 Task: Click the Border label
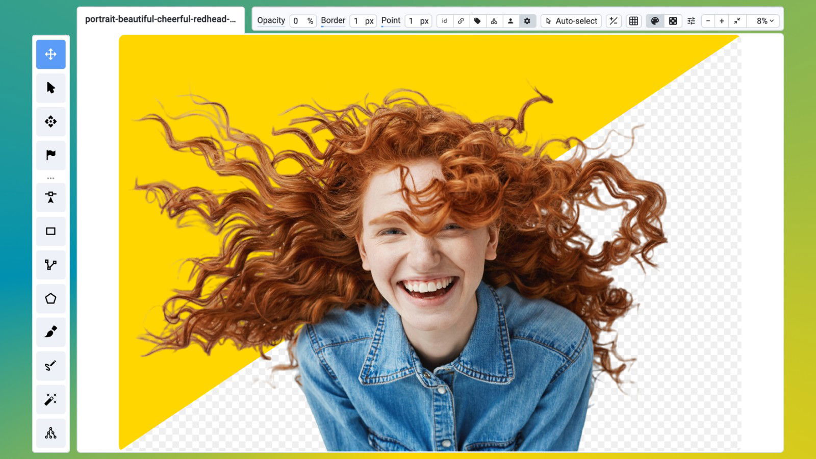[x=333, y=20]
